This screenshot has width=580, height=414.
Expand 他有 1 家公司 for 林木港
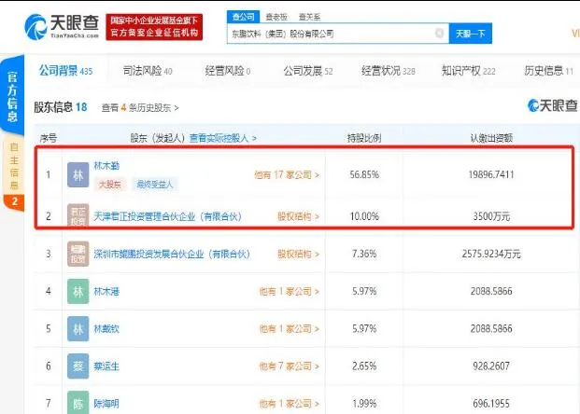(289, 292)
